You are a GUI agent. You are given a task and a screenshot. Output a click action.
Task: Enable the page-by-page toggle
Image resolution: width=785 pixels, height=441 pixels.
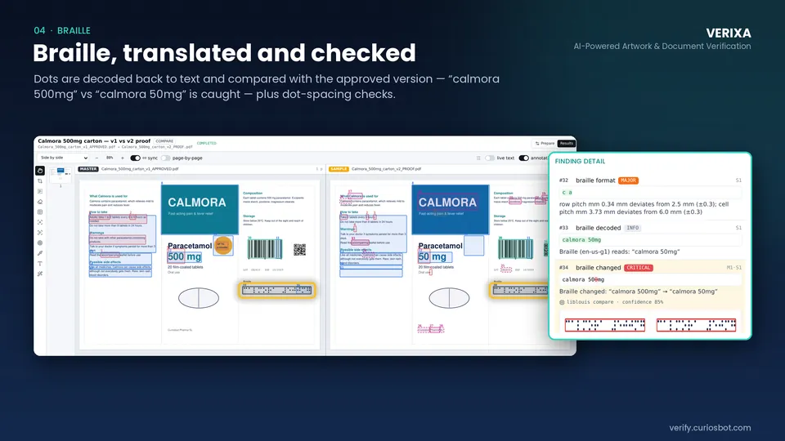coord(166,158)
